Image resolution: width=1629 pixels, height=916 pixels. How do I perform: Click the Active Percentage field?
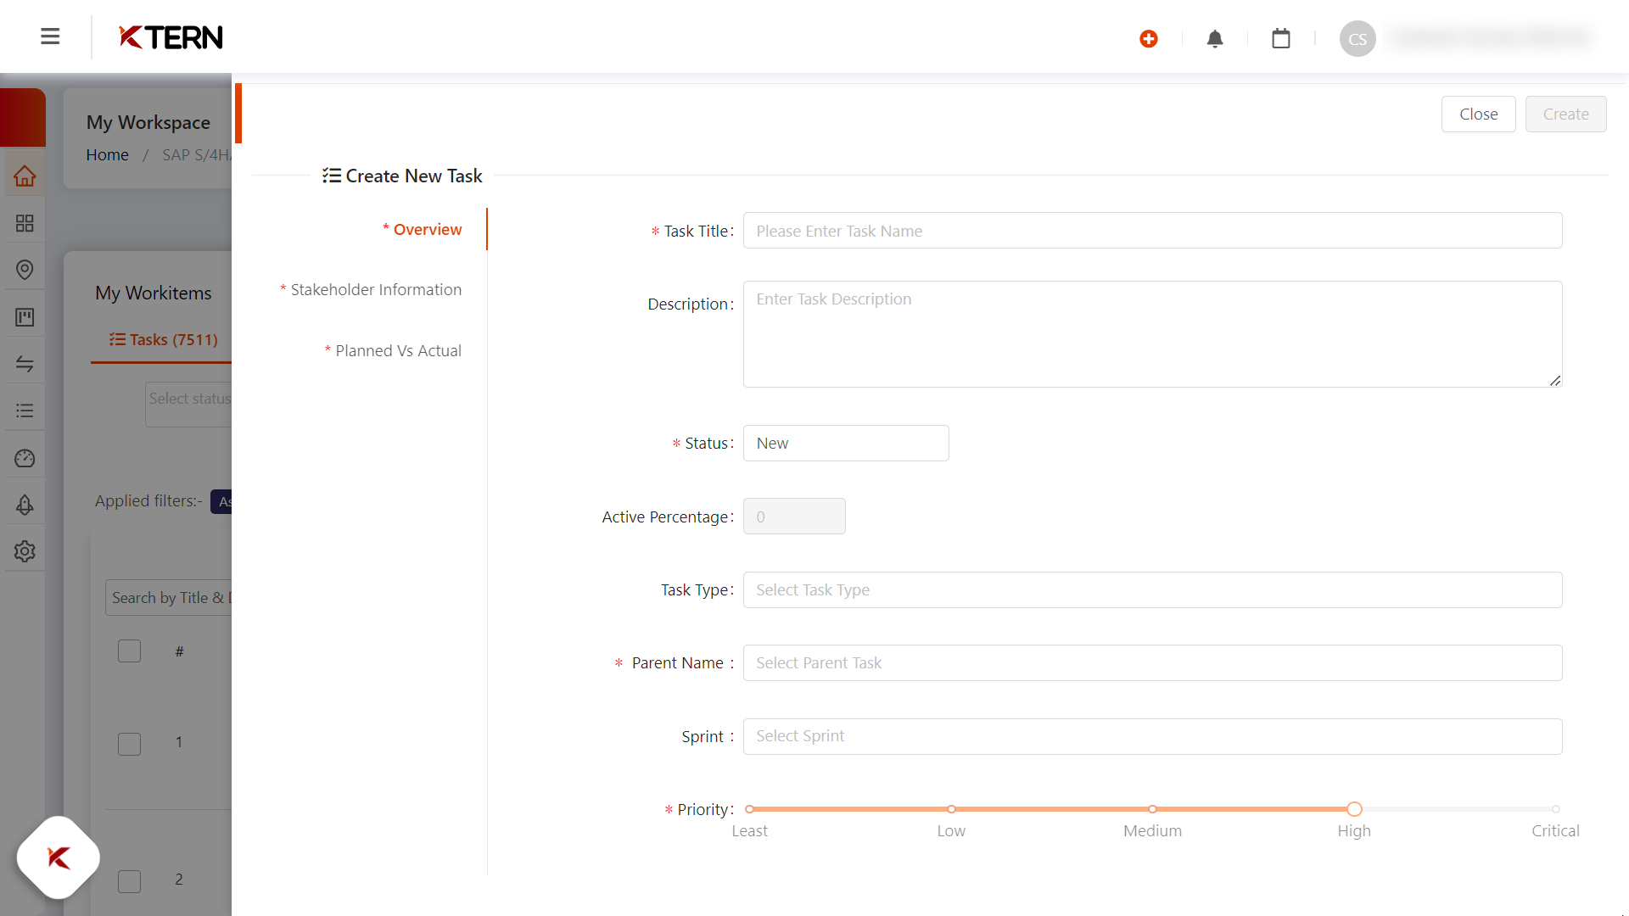[x=794, y=517]
